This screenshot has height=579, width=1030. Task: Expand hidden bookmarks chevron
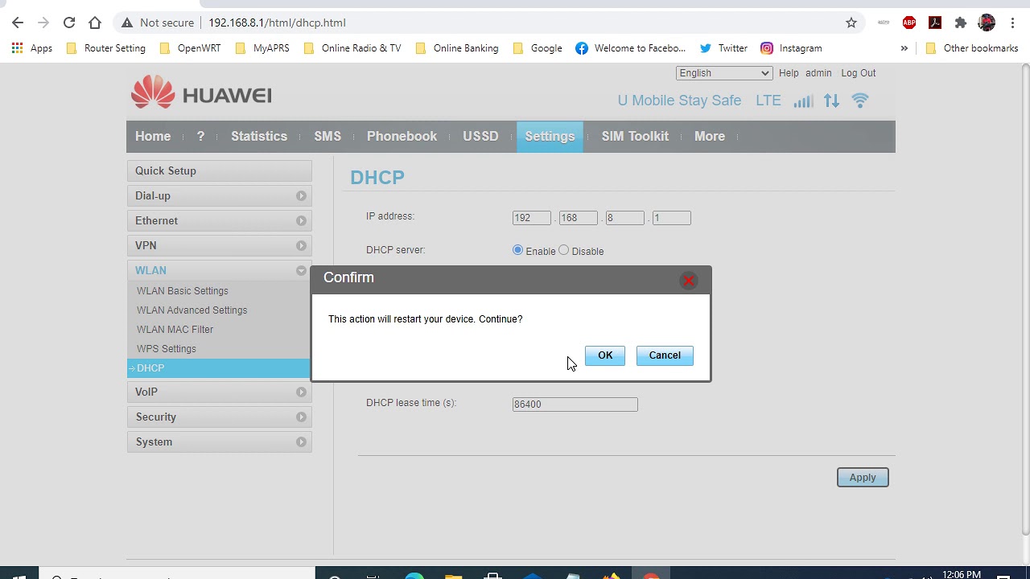[904, 48]
